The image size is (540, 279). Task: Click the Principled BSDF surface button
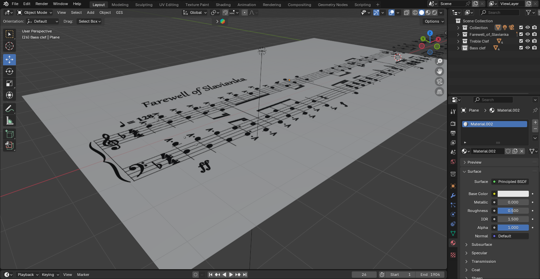click(x=510, y=182)
